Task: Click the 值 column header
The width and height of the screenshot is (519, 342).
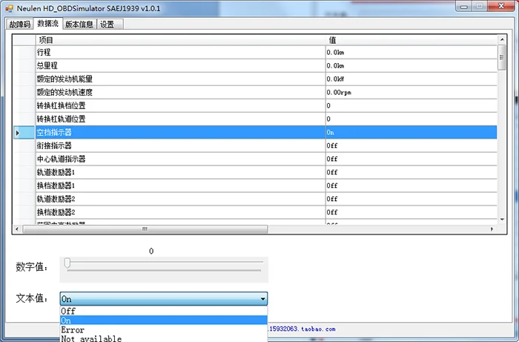Action: (x=411, y=40)
